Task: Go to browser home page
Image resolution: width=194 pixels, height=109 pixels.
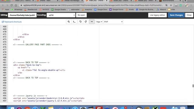Action: (16, 5)
